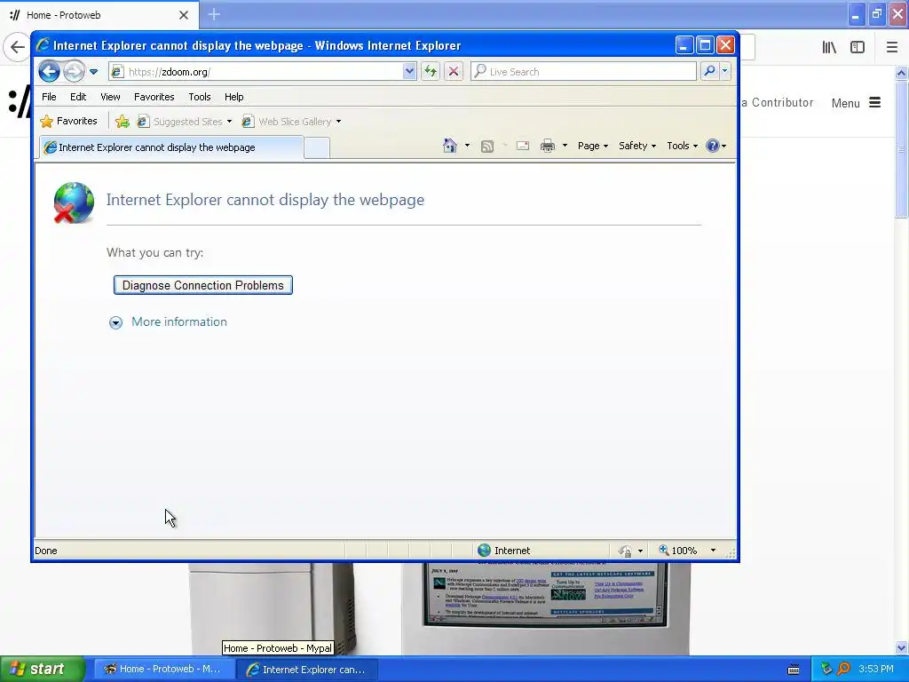
Task: Click the Mypal vertical scrollbar thumb
Action: 901,149
